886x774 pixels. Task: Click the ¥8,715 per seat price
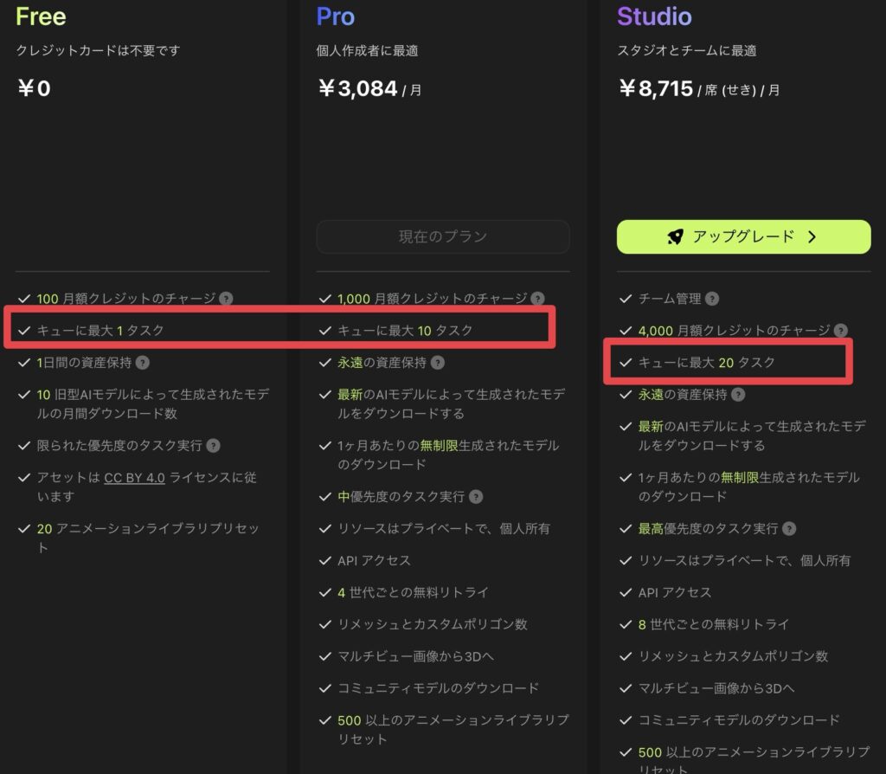click(x=699, y=88)
